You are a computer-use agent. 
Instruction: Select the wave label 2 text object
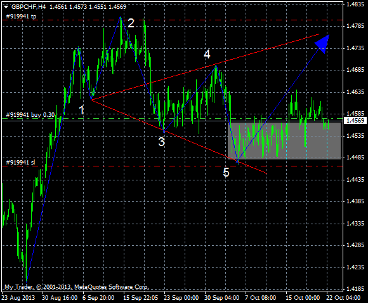(x=131, y=23)
